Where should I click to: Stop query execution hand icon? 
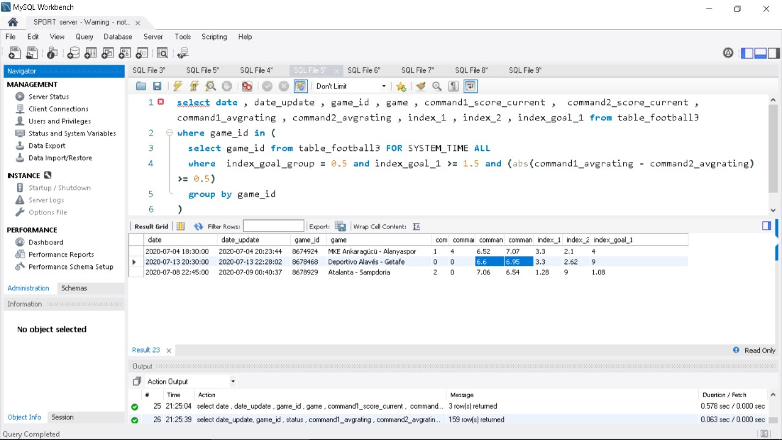pyautogui.click(x=227, y=86)
